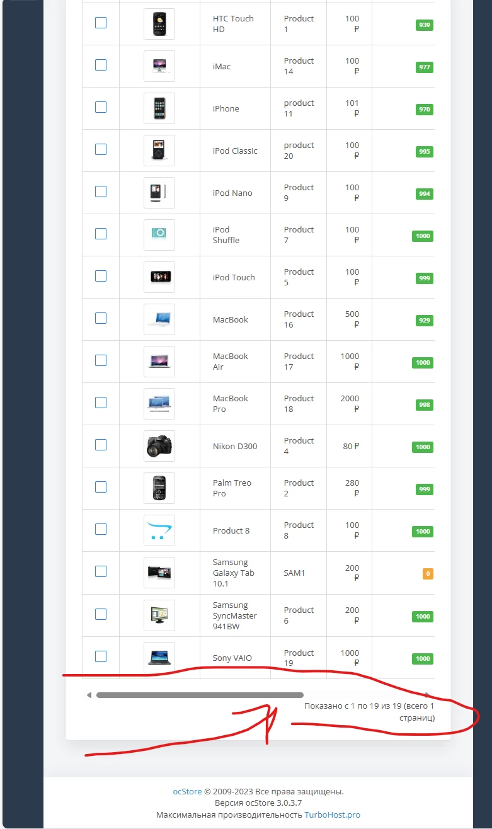The height and width of the screenshot is (829, 492).
Task: Click the Samsung Galaxy Tab 10.1 image
Action: [159, 573]
